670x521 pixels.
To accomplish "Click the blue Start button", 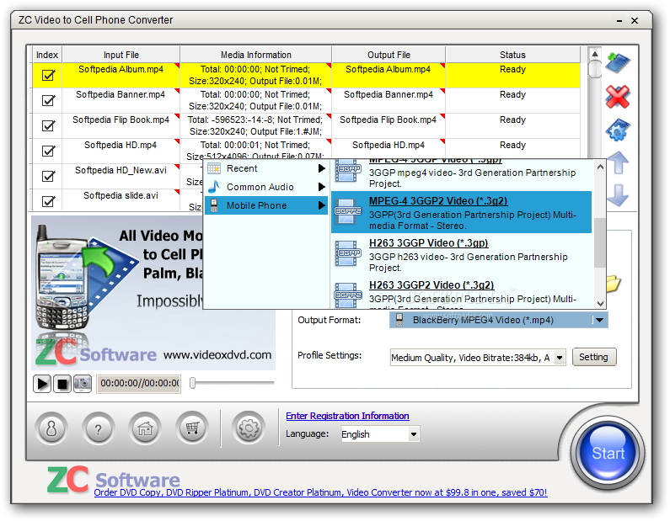I will (608, 453).
